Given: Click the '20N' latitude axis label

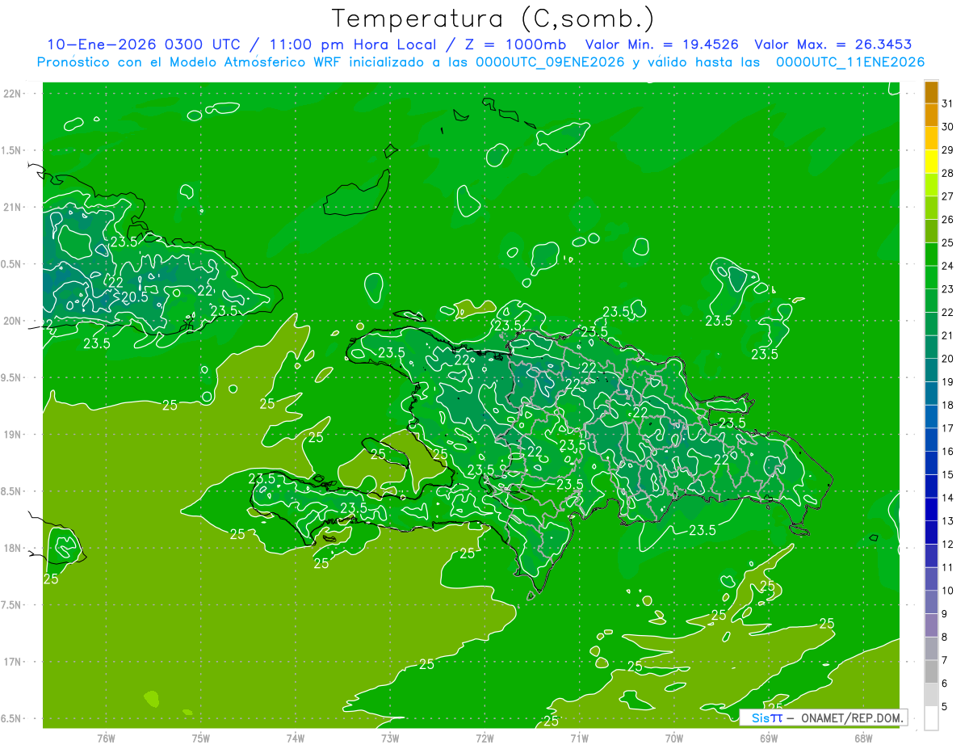Looking at the screenshot, I should point(12,321).
